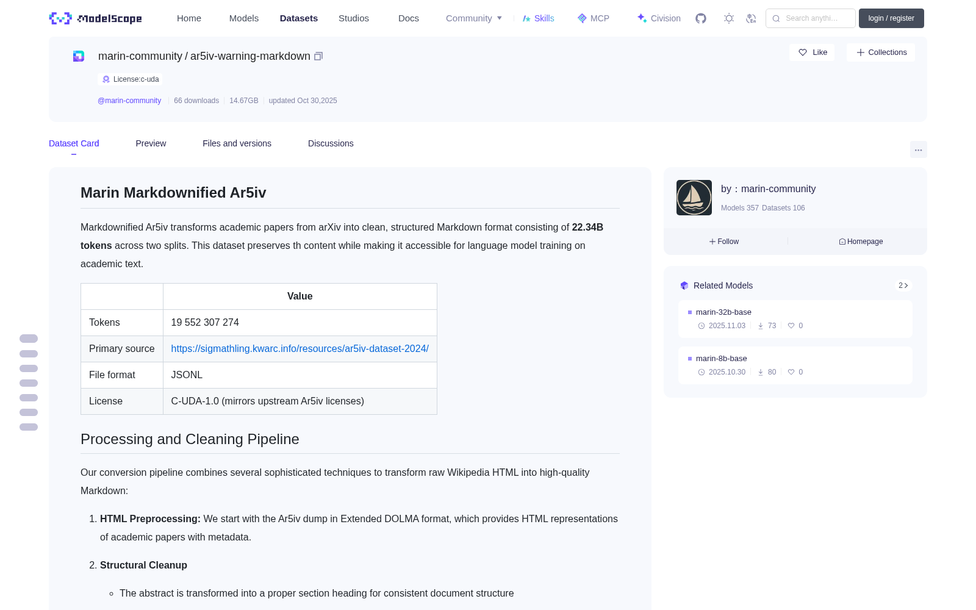Open the Civision nav item
The height and width of the screenshot is (610, 976).
pyautogui.click(x=659, y=18)
